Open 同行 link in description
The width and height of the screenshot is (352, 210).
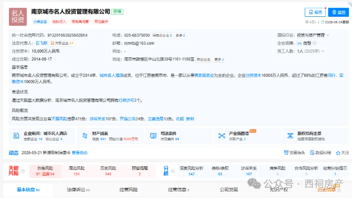[x=332, y=76]
